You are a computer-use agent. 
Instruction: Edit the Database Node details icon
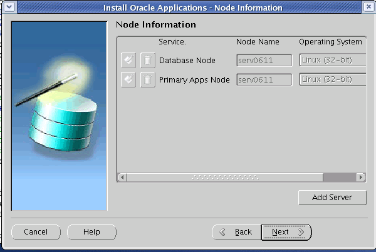coord(128,60)
